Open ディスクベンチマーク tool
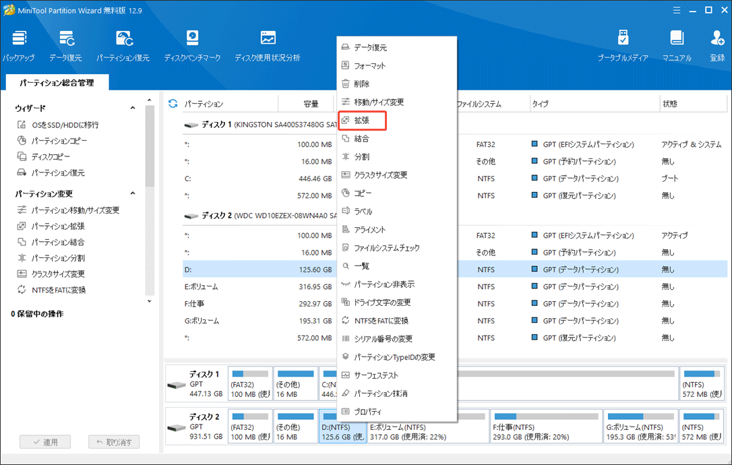732x465 pixels. 192,46
